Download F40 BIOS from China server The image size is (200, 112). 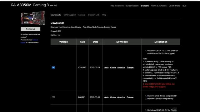coord(113,68)
